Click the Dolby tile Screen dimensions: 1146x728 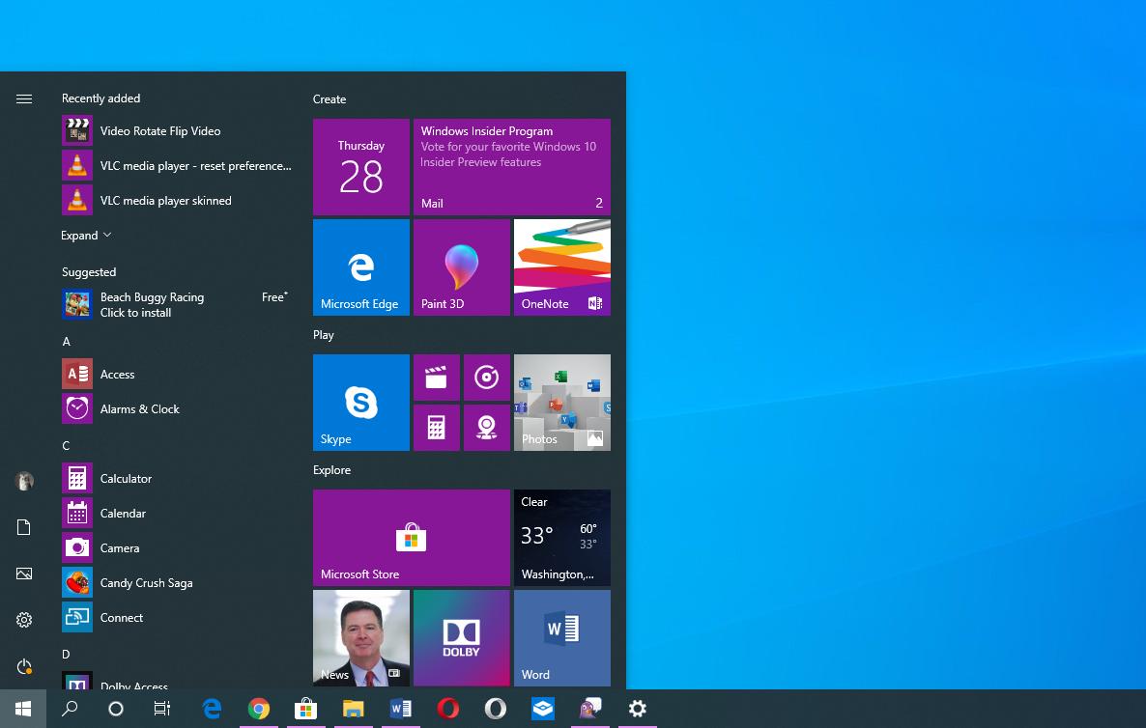coord(461,637)
